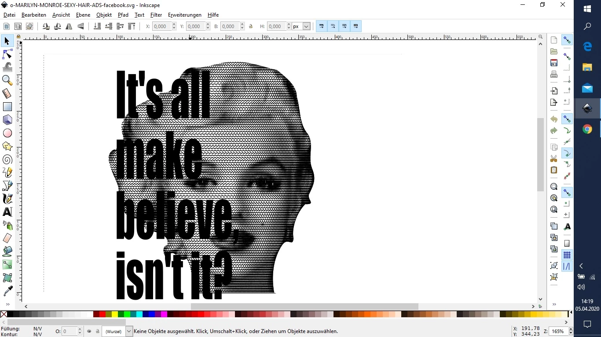The width and height of the screenshot is (601, 337).
Task: Toggle grid snapping in snap bar
Action: (567, 255)
